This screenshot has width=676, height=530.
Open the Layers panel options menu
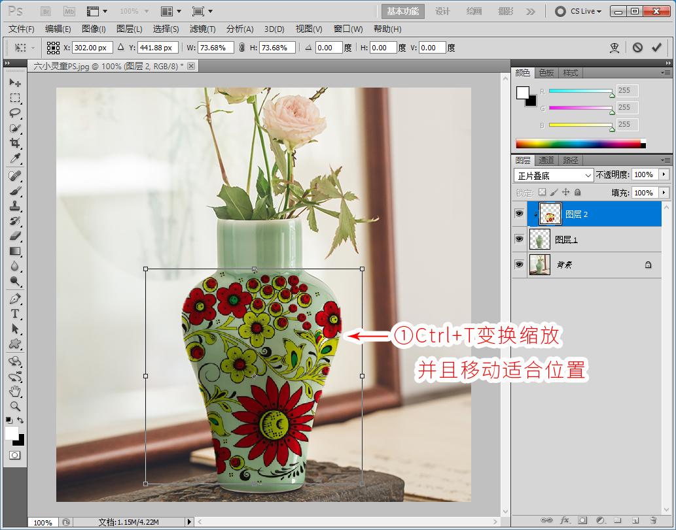[666, 160]
